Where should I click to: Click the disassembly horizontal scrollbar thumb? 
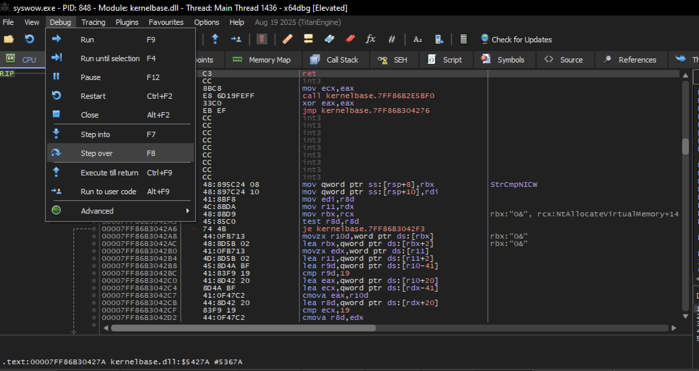(x=243, y=328)
